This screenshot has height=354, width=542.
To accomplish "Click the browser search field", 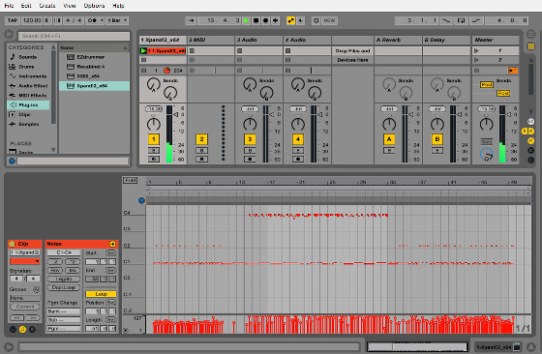I will point(74,36).
